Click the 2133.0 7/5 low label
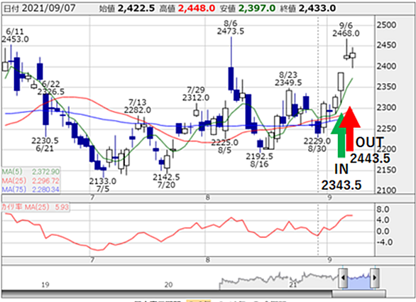Viewport: 416px width, 302px height. [x=103, y=185]
